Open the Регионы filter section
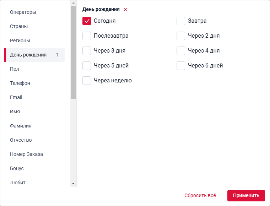This screenshot has height=206, width=270. coord(20,40)
